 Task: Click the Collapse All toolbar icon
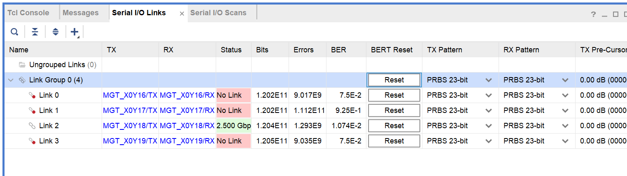[x=35, y=32]
